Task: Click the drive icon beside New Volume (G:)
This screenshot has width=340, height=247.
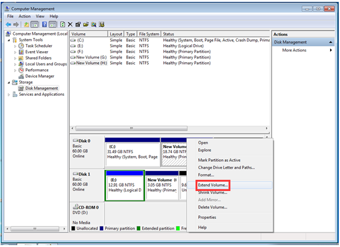Action: pyautogui.click(x=73, y=57)
